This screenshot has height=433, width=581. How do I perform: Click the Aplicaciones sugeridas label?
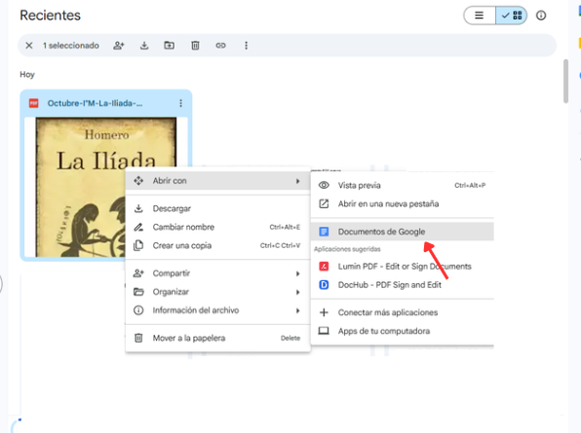(347, 249)
